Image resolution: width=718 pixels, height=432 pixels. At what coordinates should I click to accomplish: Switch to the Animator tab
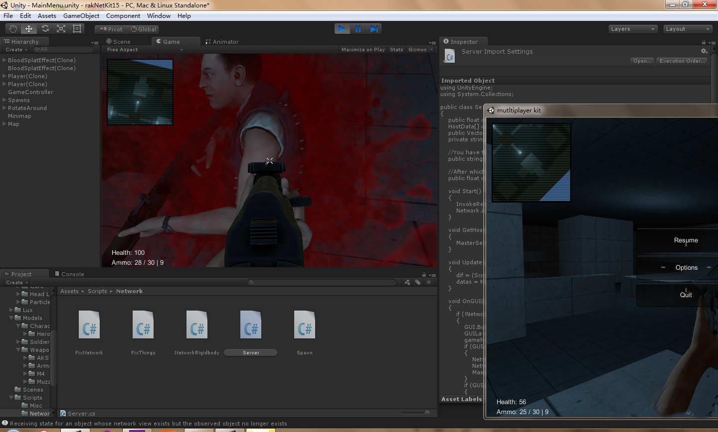click(x=222, y=42)
